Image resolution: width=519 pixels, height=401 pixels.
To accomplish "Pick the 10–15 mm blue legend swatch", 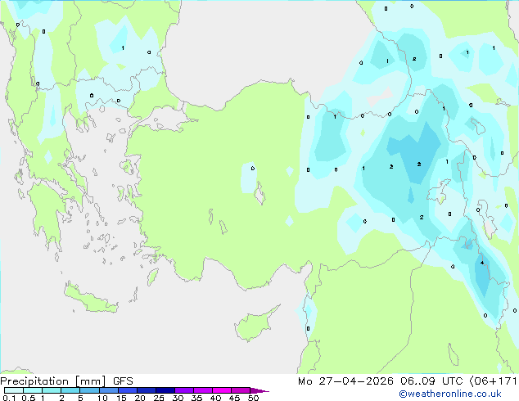I will [x=108, y=390].
